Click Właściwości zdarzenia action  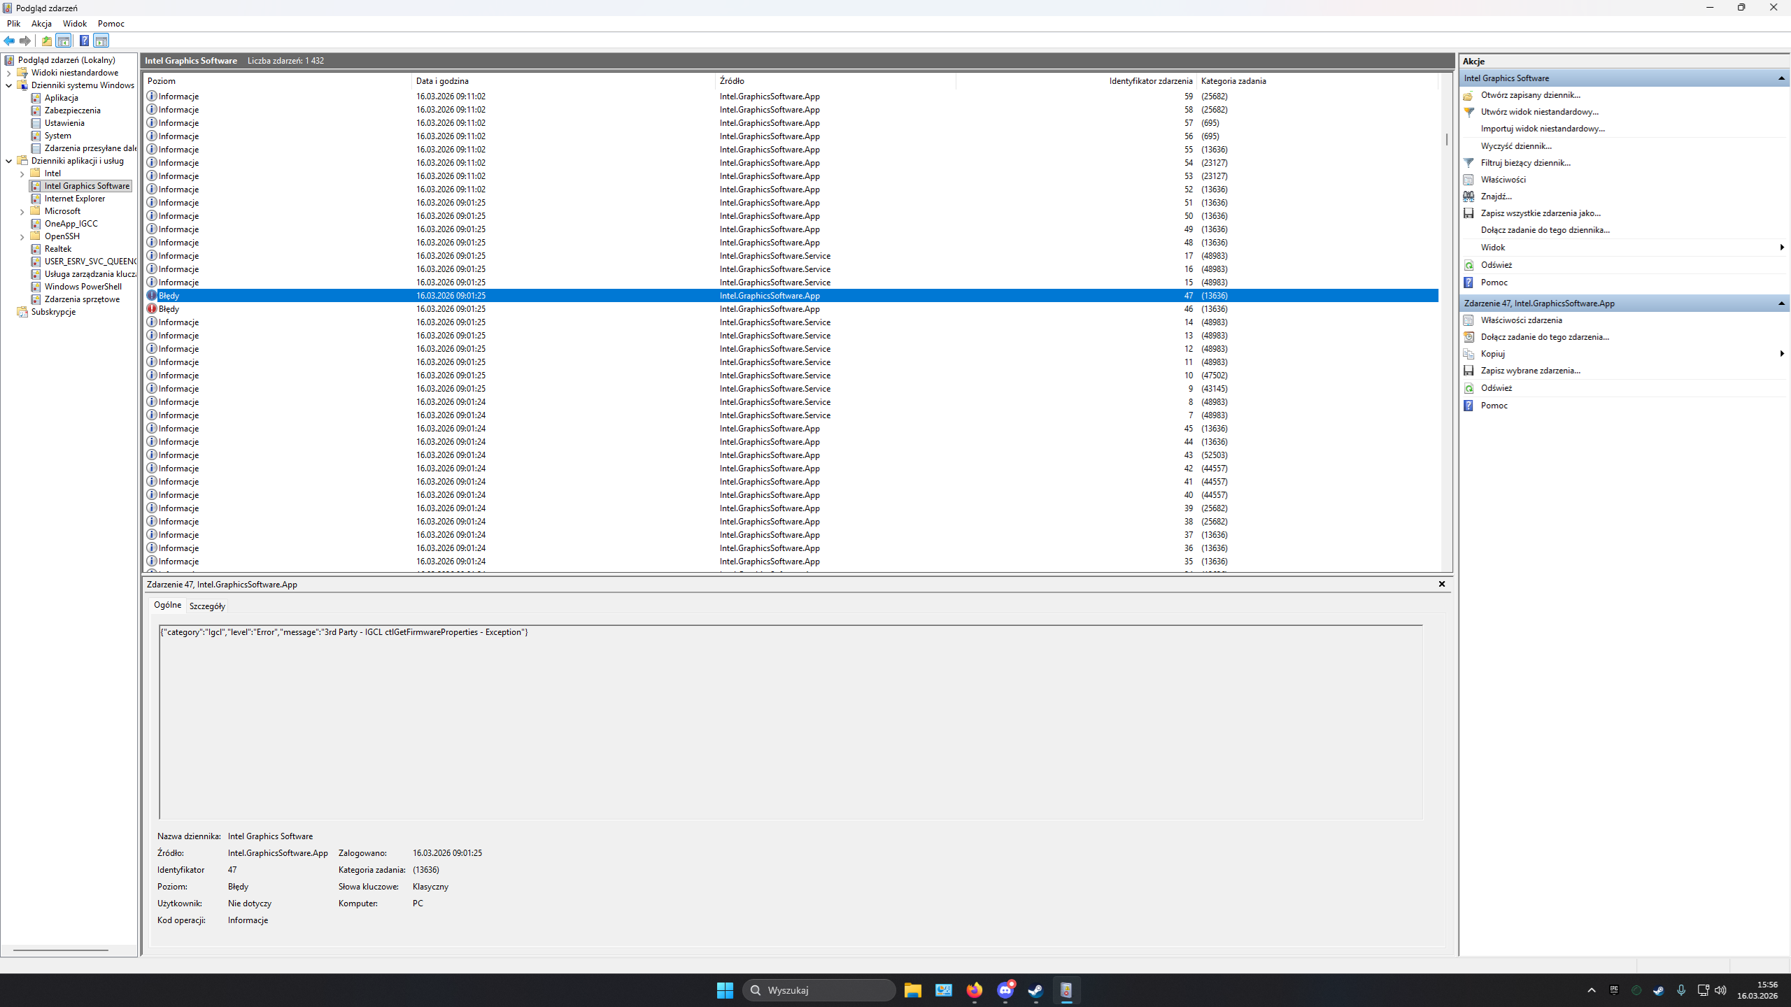pos(1521,320)
